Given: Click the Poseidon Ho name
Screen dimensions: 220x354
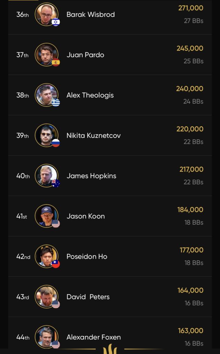Looking at the screenshot, I should [87, 257].
